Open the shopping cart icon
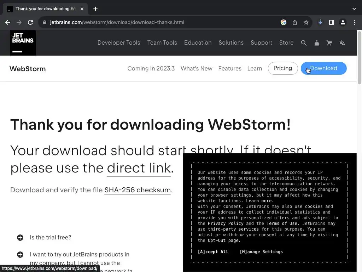This screenshot has height=272, width=362. tap(329, 43)
